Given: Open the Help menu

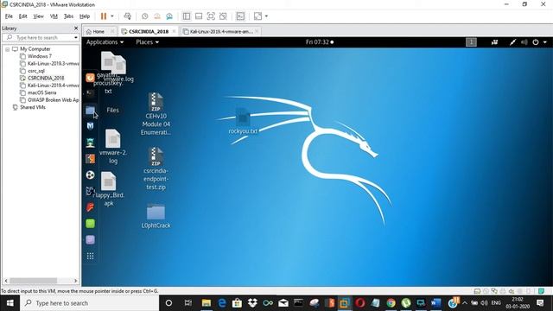Looking at the screenshot, I should 85,16.
